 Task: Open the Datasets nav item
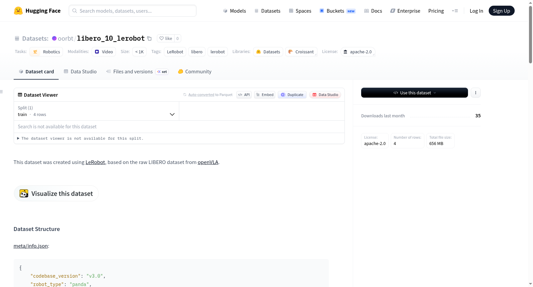(x=267, y=11)
